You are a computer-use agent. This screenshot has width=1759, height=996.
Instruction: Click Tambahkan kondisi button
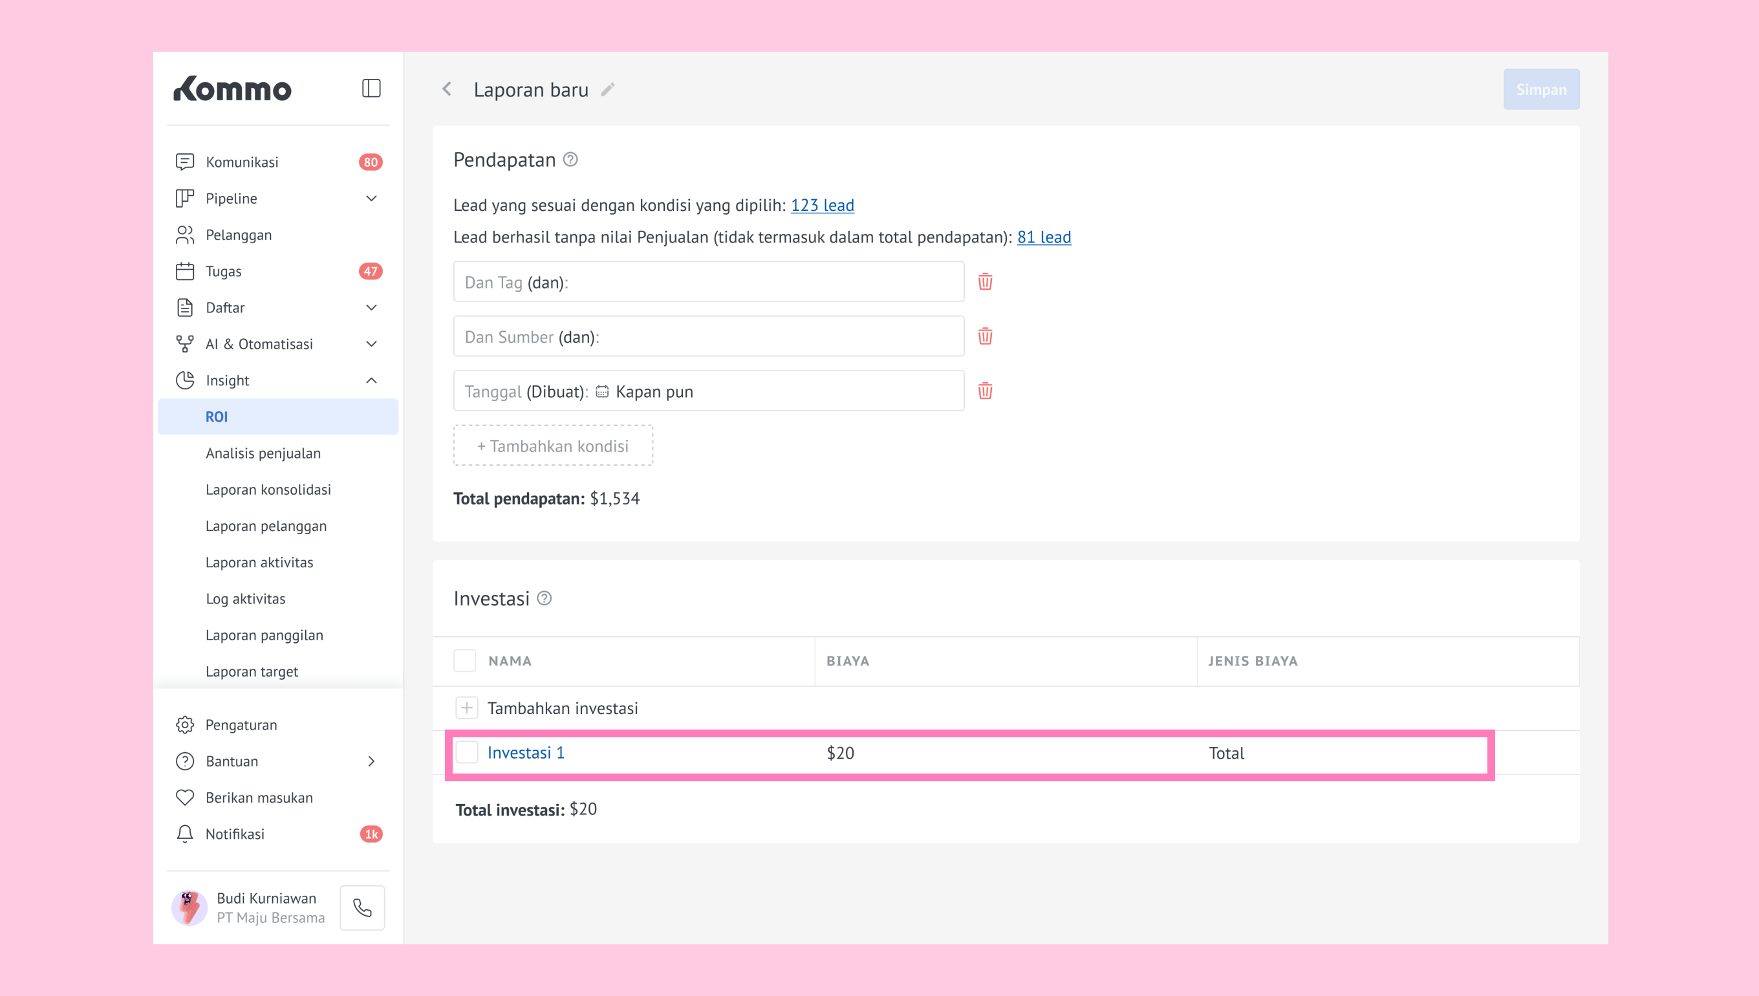552,446
